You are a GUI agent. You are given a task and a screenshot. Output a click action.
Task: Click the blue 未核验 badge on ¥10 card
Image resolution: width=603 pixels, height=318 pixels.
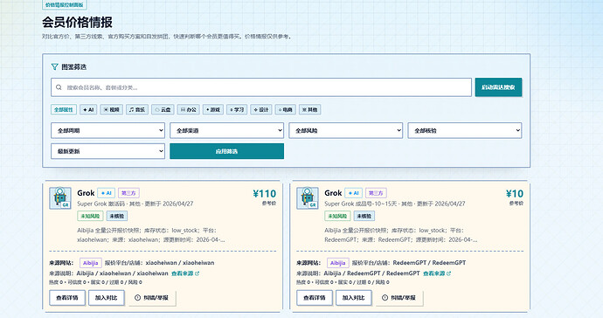tap(364, 216)
